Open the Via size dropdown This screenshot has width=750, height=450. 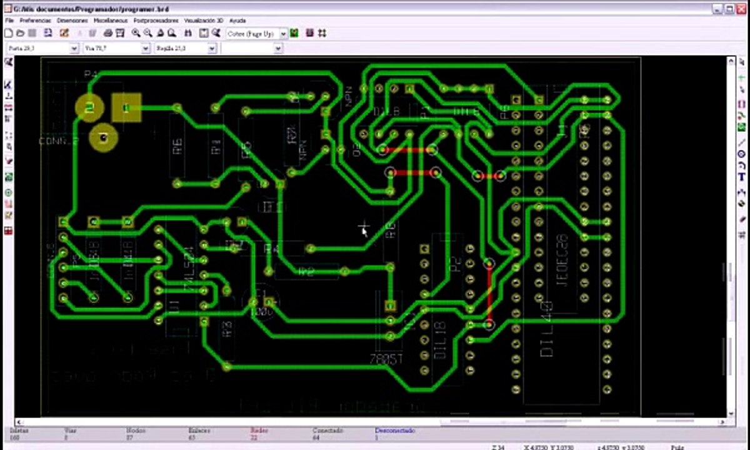(x=146, y=47)
